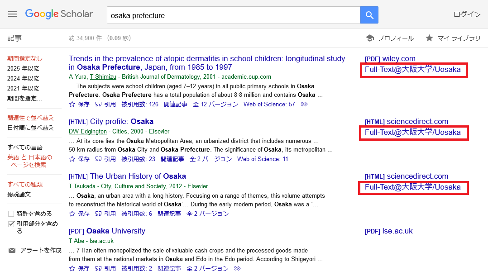Click the create alert envelope icon
The height and width of the screenshot is (276, 488).
[x=12, y=251]
